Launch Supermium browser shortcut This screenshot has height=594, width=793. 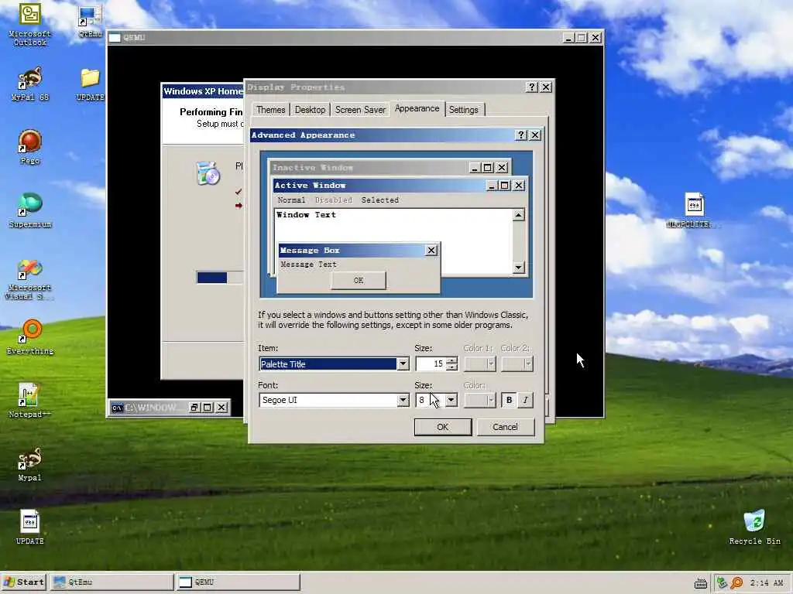click(30, 210)
